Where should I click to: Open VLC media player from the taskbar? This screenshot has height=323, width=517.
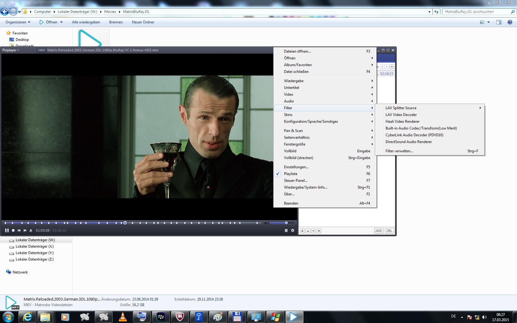coord(123,317)
